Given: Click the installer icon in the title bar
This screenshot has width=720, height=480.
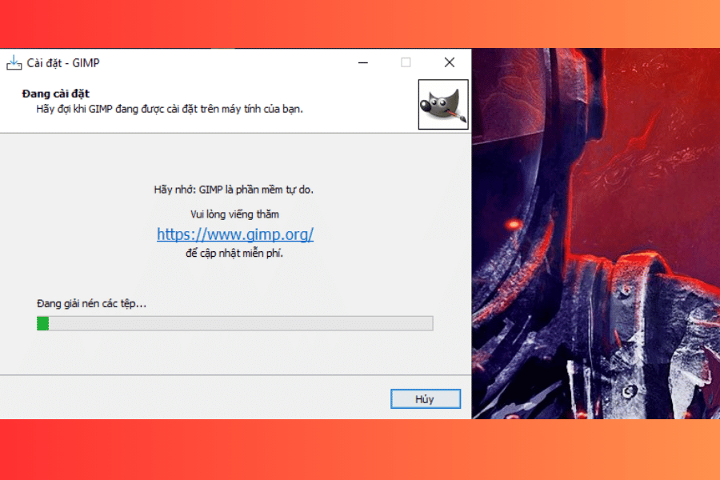Looking at the screenshot, I should (x=14, y=62).
